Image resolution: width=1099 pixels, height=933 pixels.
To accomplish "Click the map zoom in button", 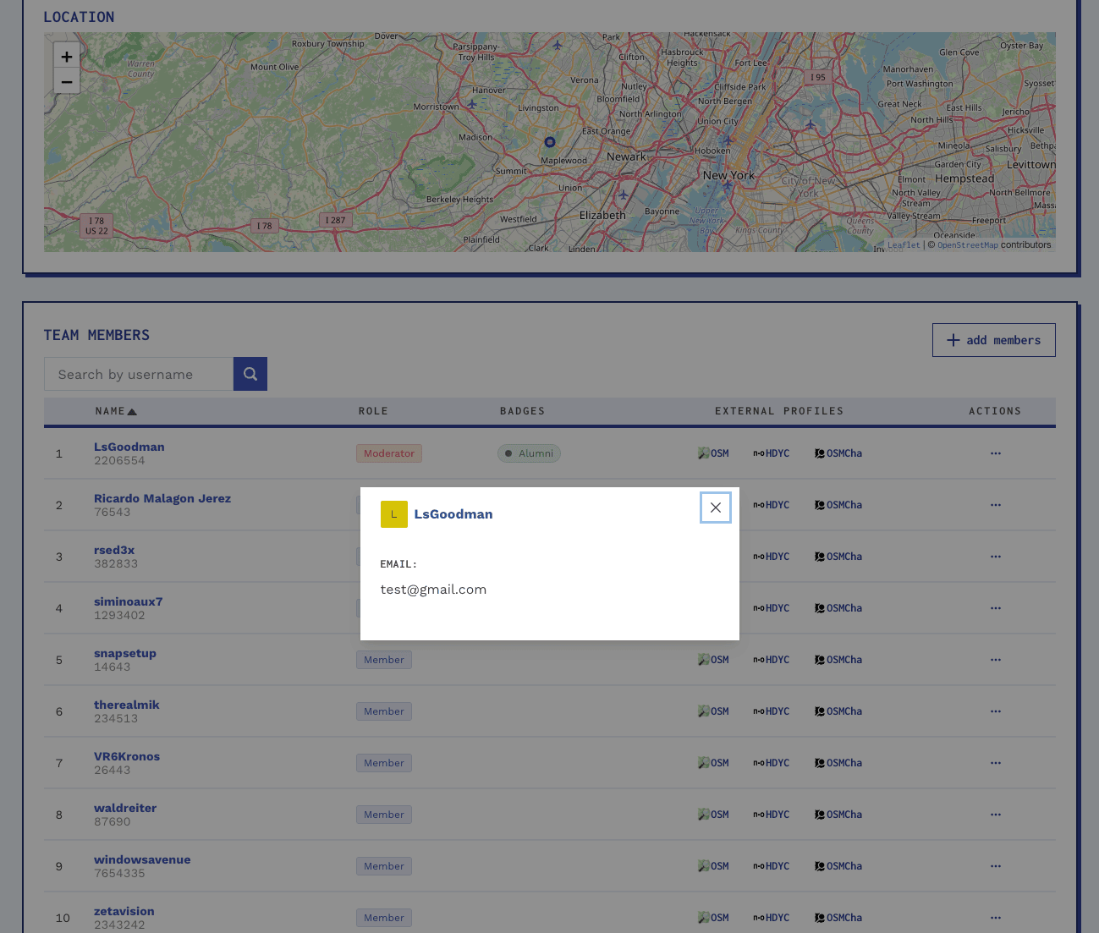I will [x=67, y=56].
